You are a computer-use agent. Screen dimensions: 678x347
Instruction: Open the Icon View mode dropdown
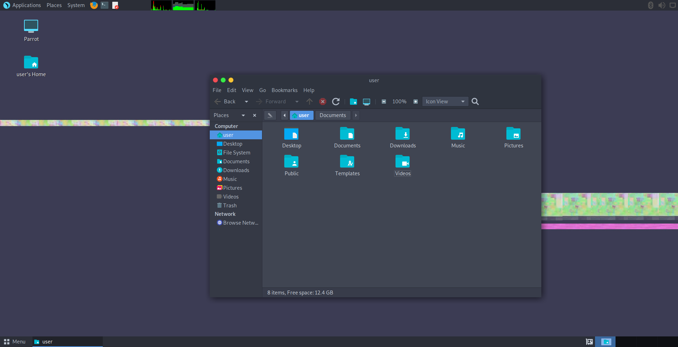[x=445, y=102]
